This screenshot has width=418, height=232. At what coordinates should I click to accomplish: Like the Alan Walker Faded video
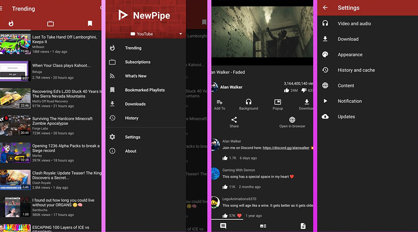[286, 90]
